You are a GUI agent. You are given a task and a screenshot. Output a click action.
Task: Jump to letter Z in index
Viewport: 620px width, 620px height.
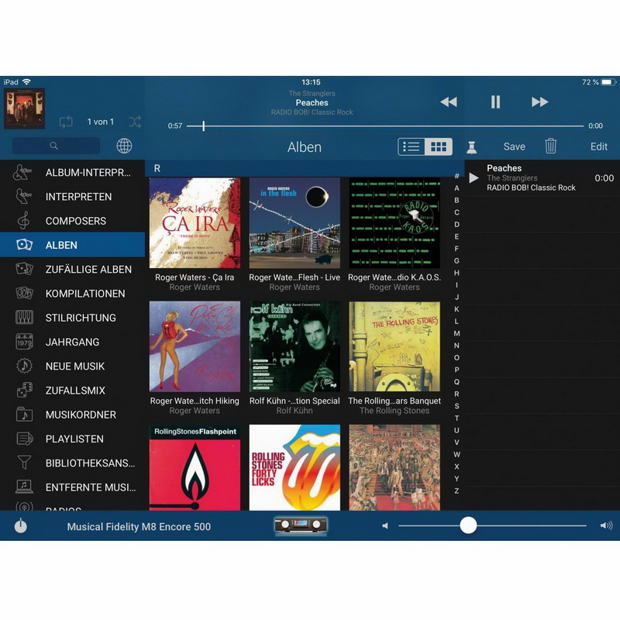pyautogui.click(x=456, y=491)
